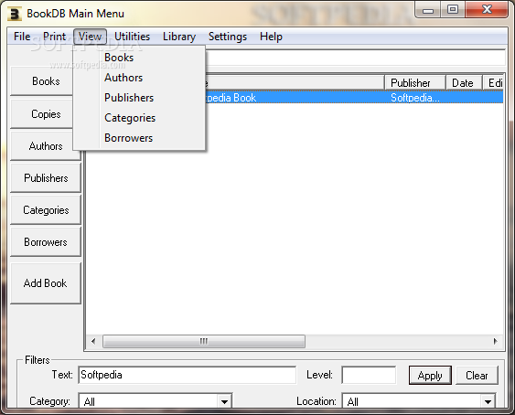Open the File menu
515x415 pixels.
[x=22, y=37]
